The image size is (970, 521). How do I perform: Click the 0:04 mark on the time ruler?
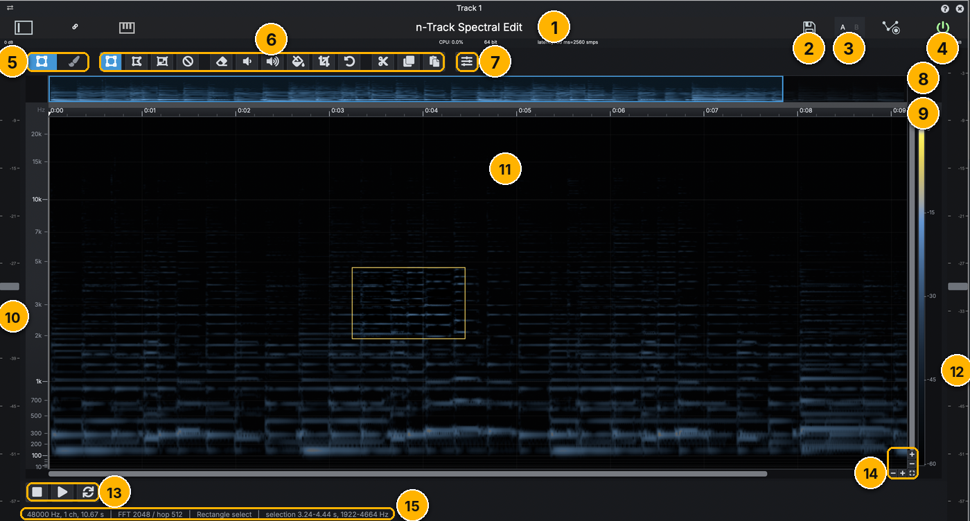430,110
